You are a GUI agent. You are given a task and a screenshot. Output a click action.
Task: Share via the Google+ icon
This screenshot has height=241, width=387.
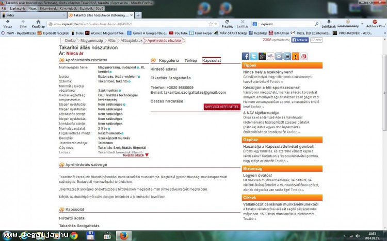tap(263, 56)
